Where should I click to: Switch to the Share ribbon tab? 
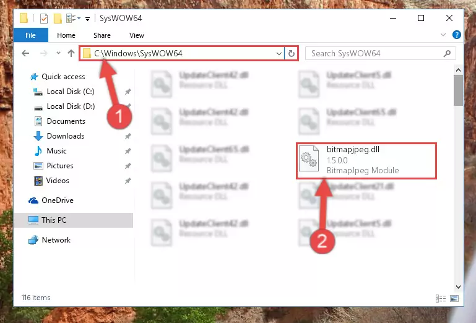(102, 35)
